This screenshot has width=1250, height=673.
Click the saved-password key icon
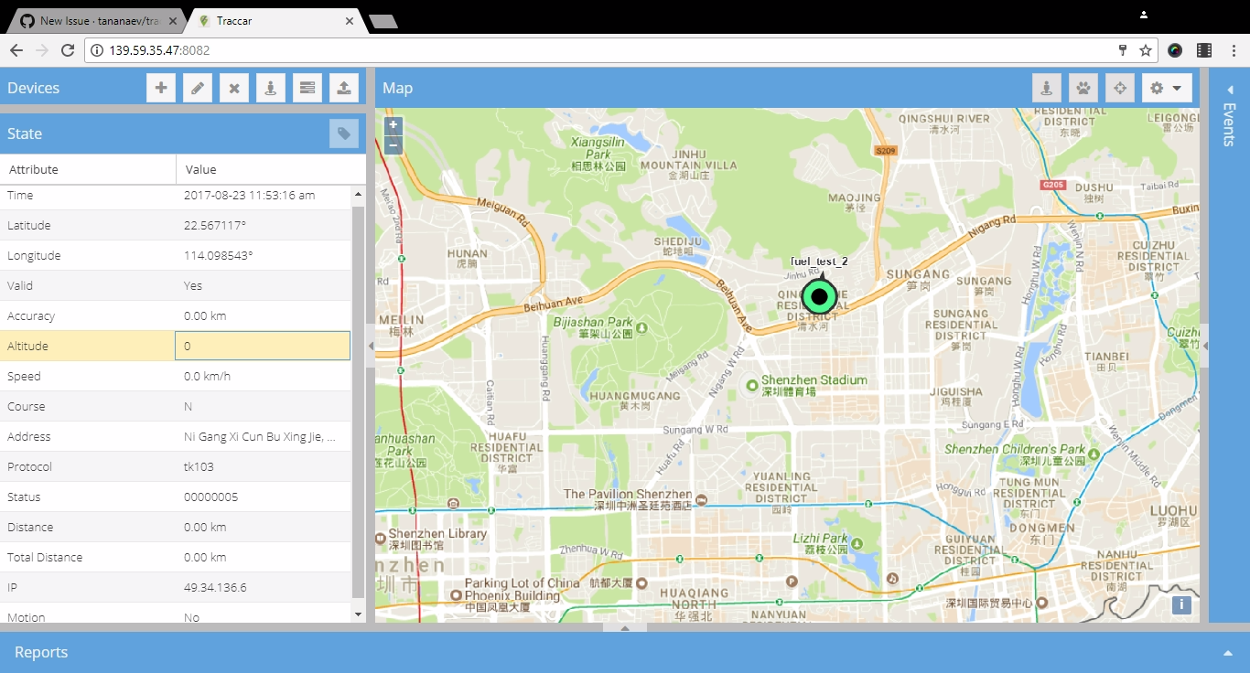(x=1123, y=50)
